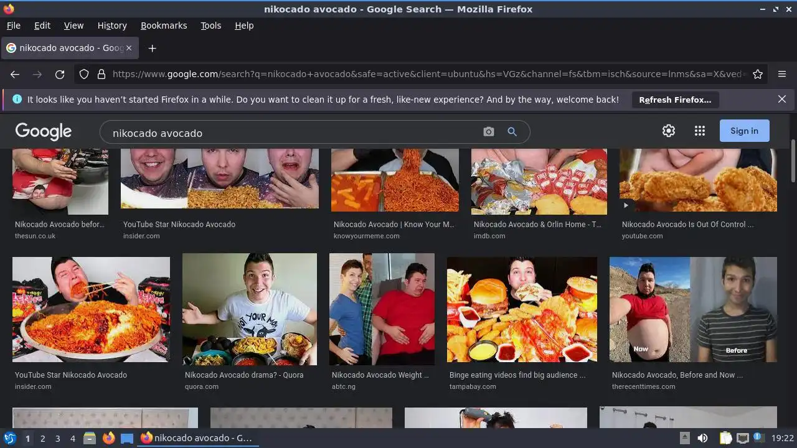Open Google apps grid
Image resolution: width=797 pixels, height=448 pixels.
tap(700, 131)
